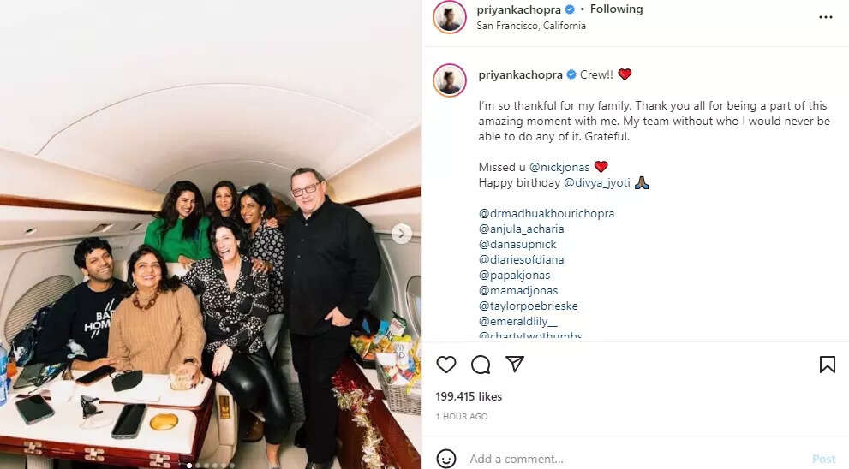Open priyankachopra profile picture in header

pos(450,17)
